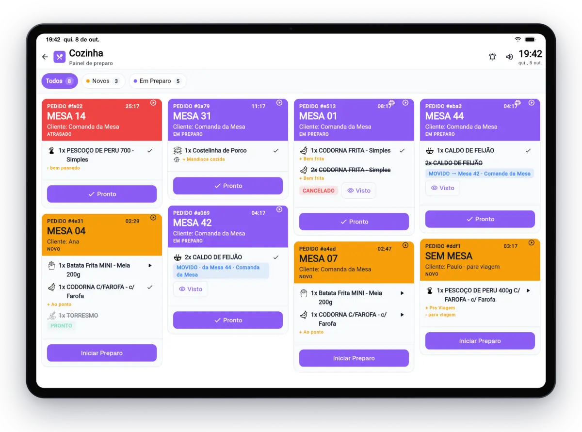Start PESCOÇO DE PERU 400g item for Paulo
This screenshot has width=582, height=432.
pyautogui.click(x=528, y=290)
